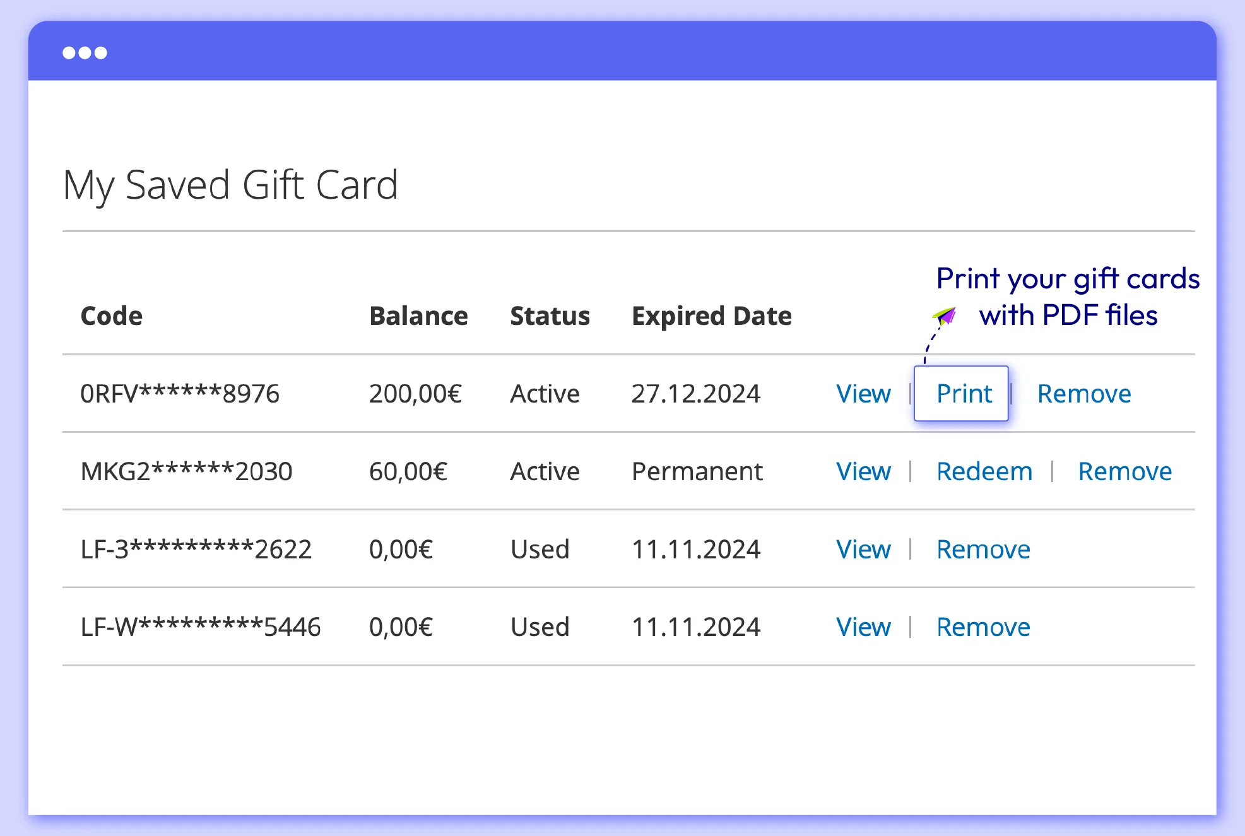The image size is (1245, 836).
Task: Remove the gift card 0RFV******8976
Action: (1083, 393)
